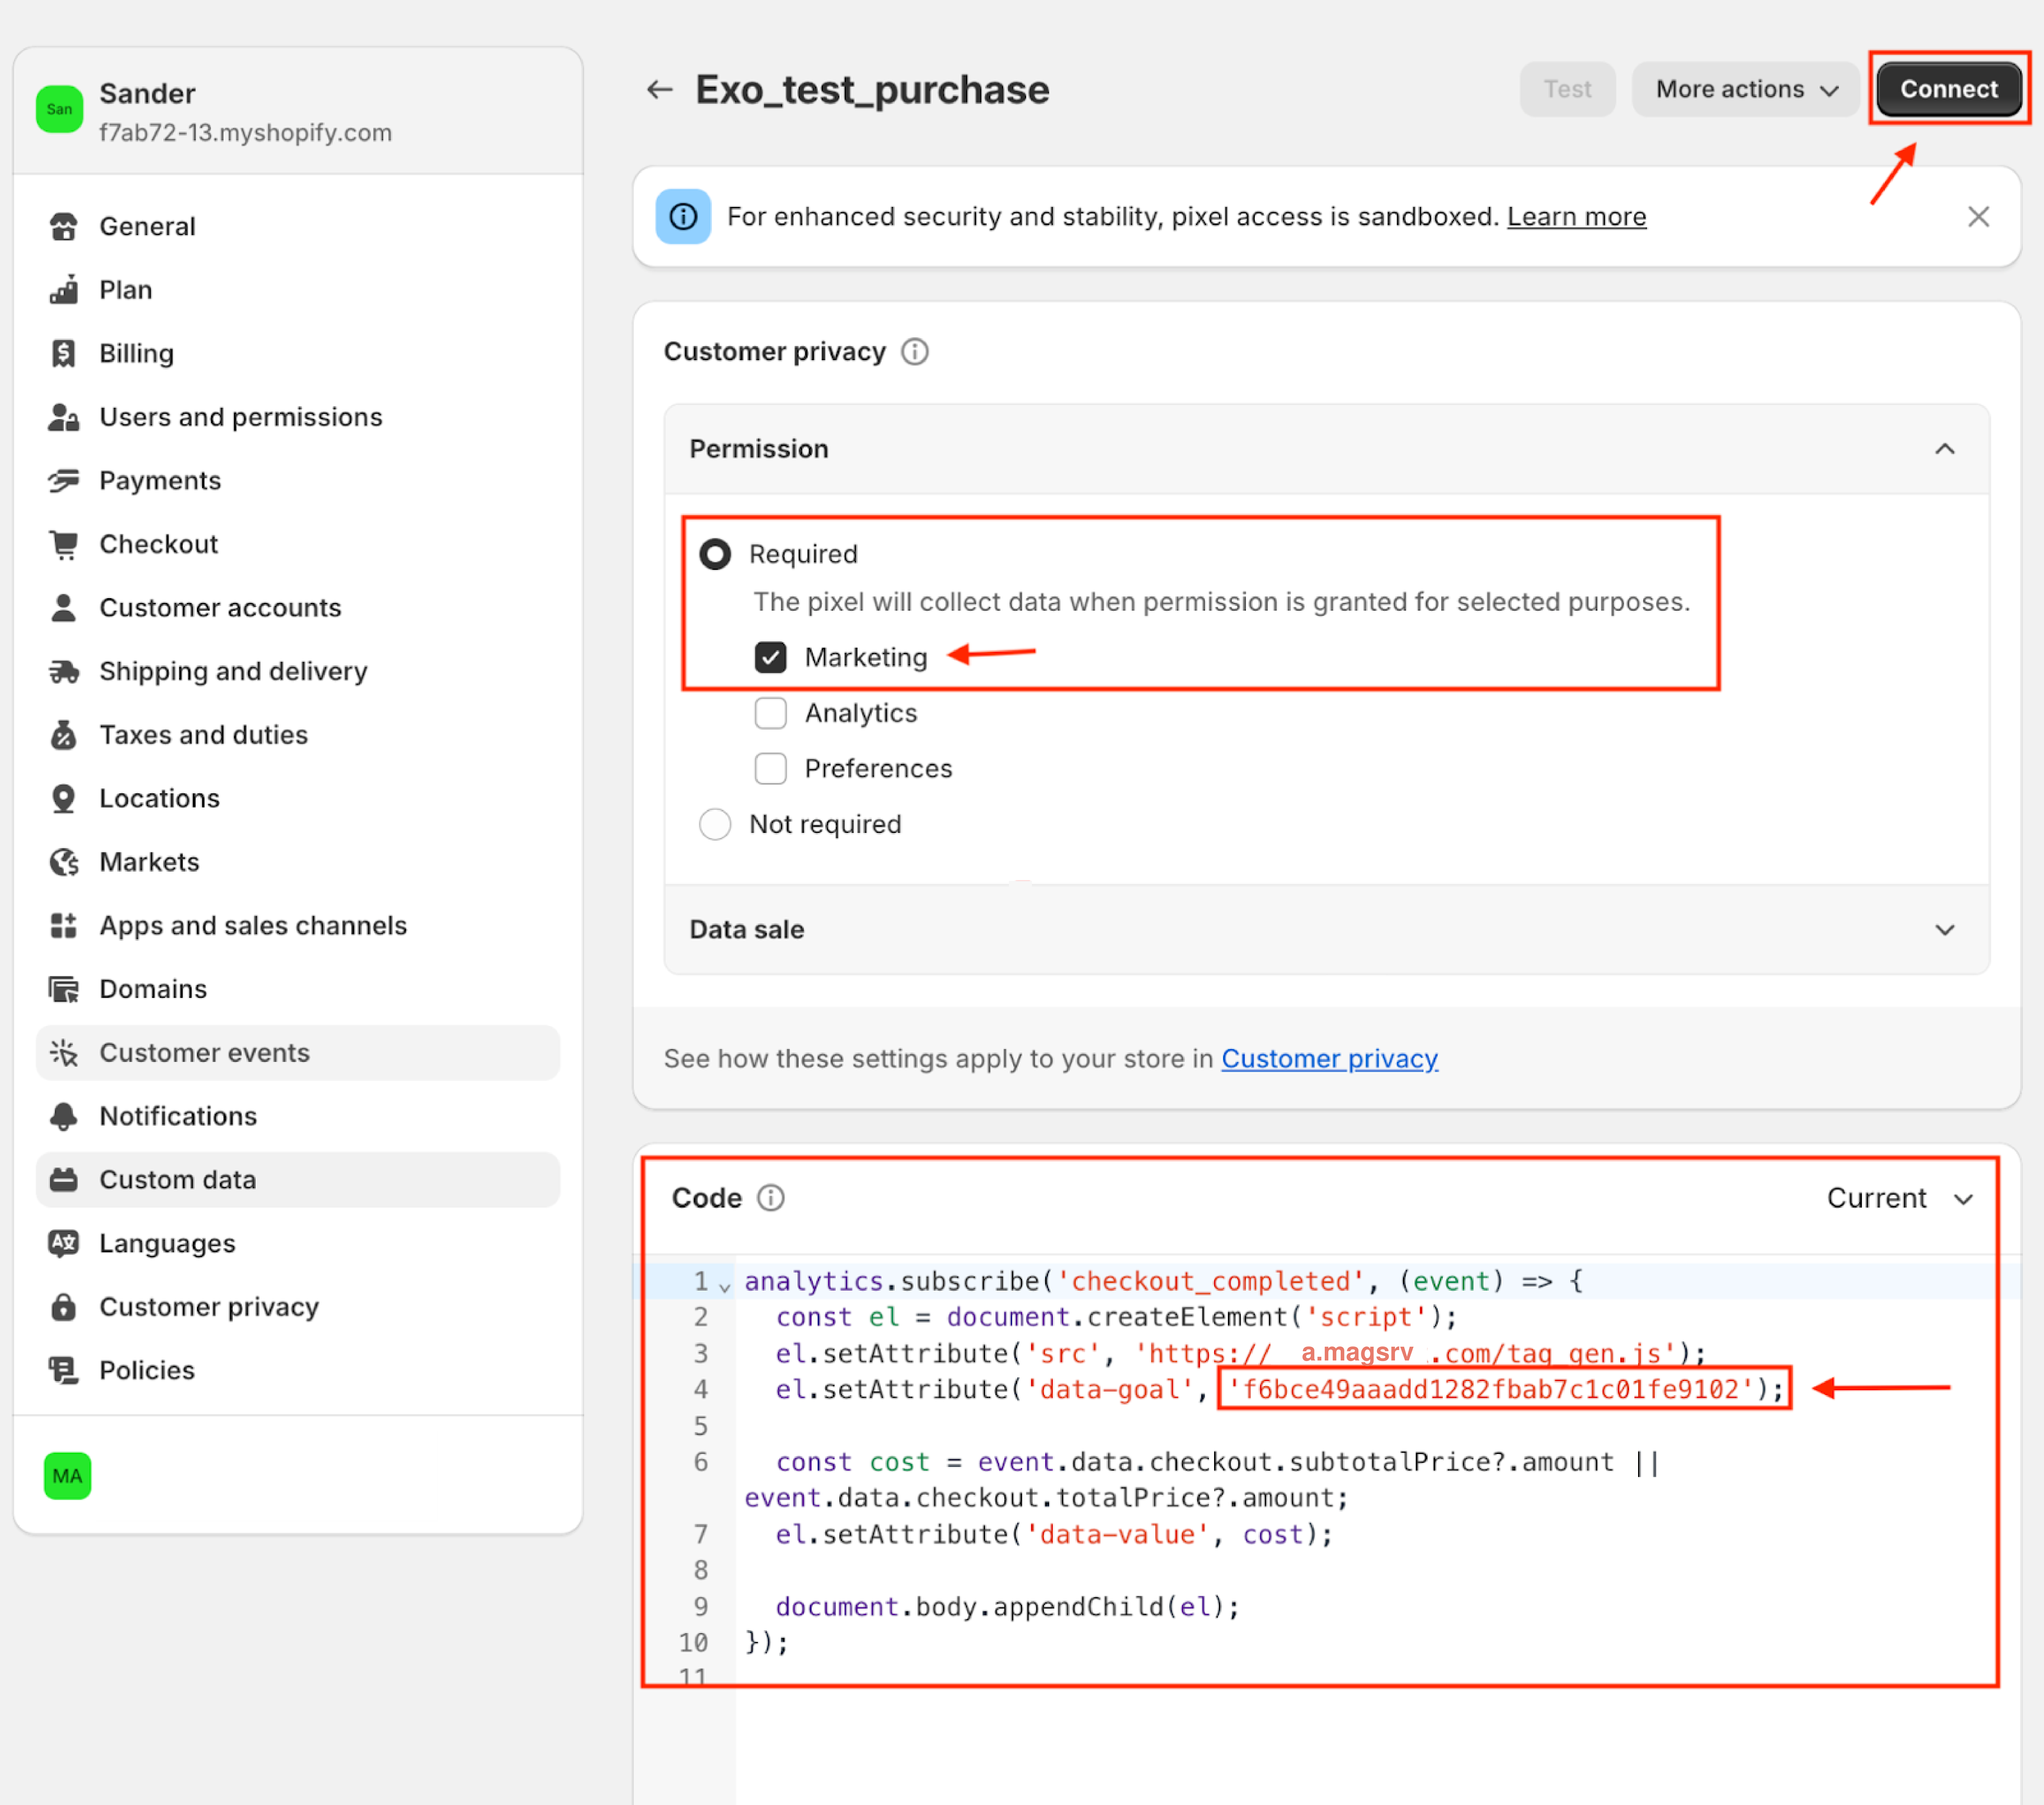Click the Sander store avatar icon
The width and height of the screenshot is (2044, 1805).
click(x=59, y=109)
